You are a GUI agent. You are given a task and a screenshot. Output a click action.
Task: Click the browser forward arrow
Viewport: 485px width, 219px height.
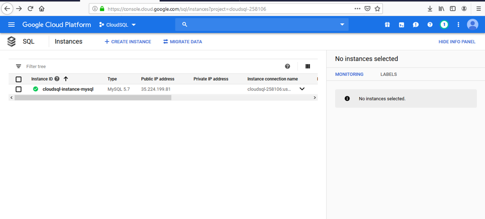[x=19, y=8]
